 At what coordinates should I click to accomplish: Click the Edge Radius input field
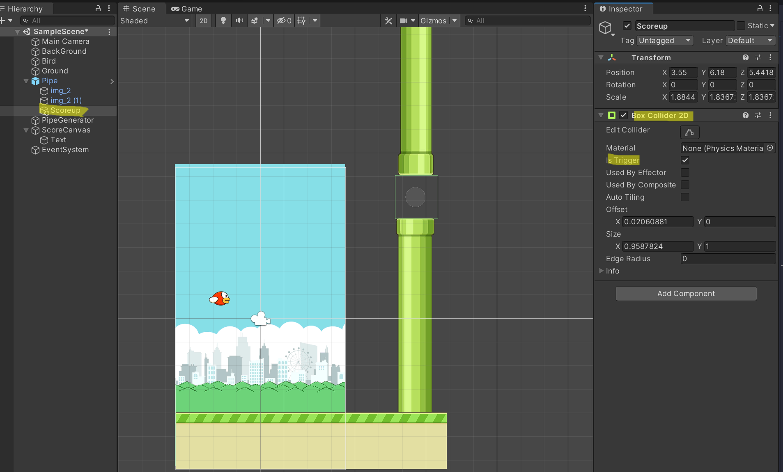click(x=728, y=259)
